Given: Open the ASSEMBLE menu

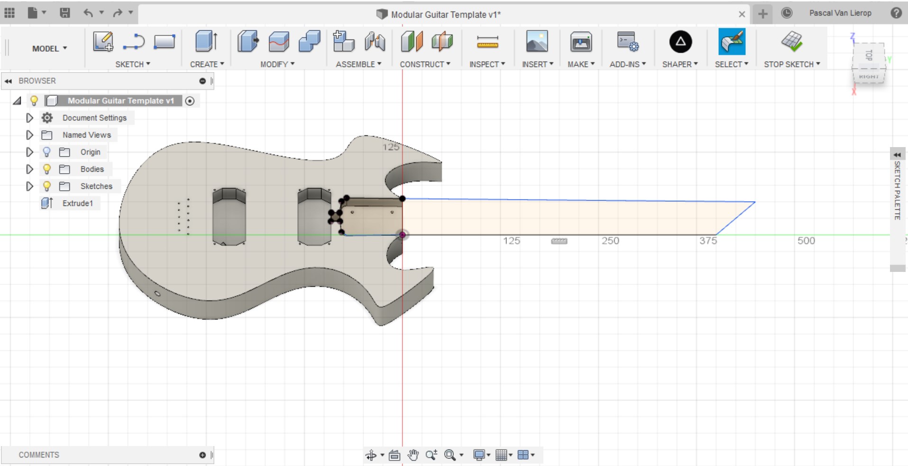Looking at the screenshot, I should coord(358,64).
